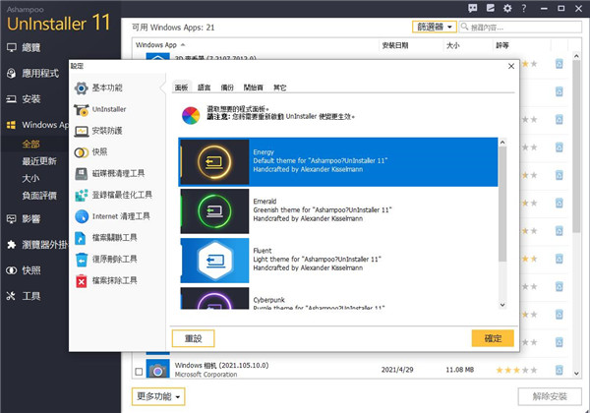The height and width of the screenshot is (413, 590).
Task: Expand the 更多功能 dropdown
Action: pos(158,396)
